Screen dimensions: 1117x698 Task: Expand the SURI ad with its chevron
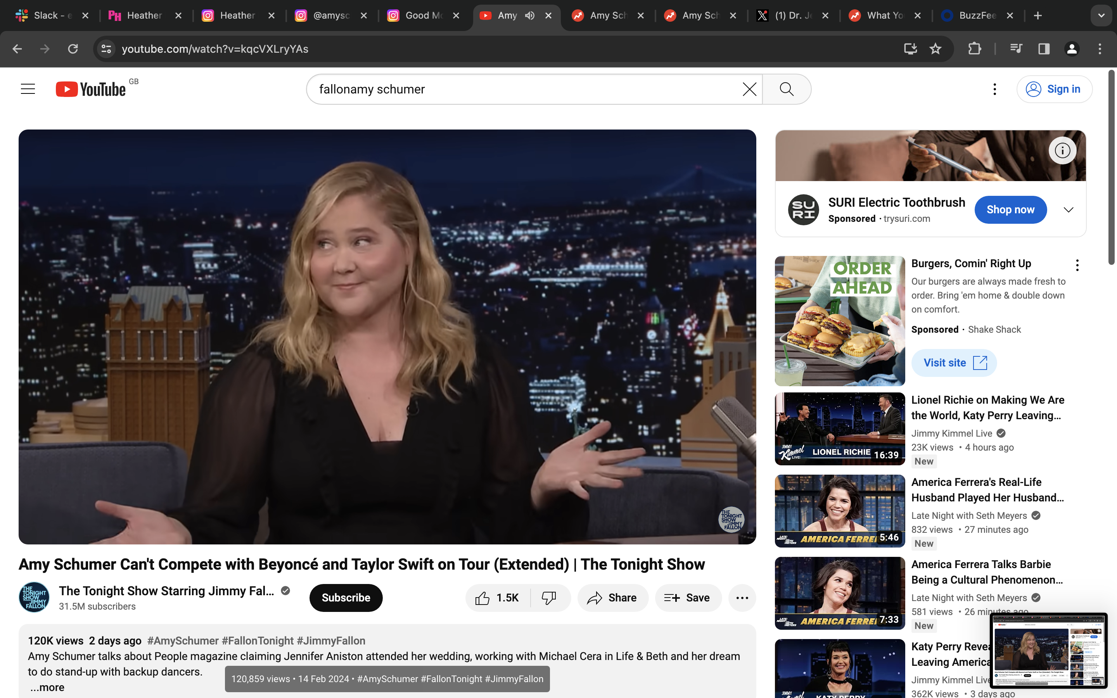1069,209
